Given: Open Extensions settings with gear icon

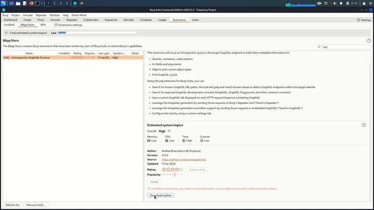Looking at the screenshot, I should [68, 24].
